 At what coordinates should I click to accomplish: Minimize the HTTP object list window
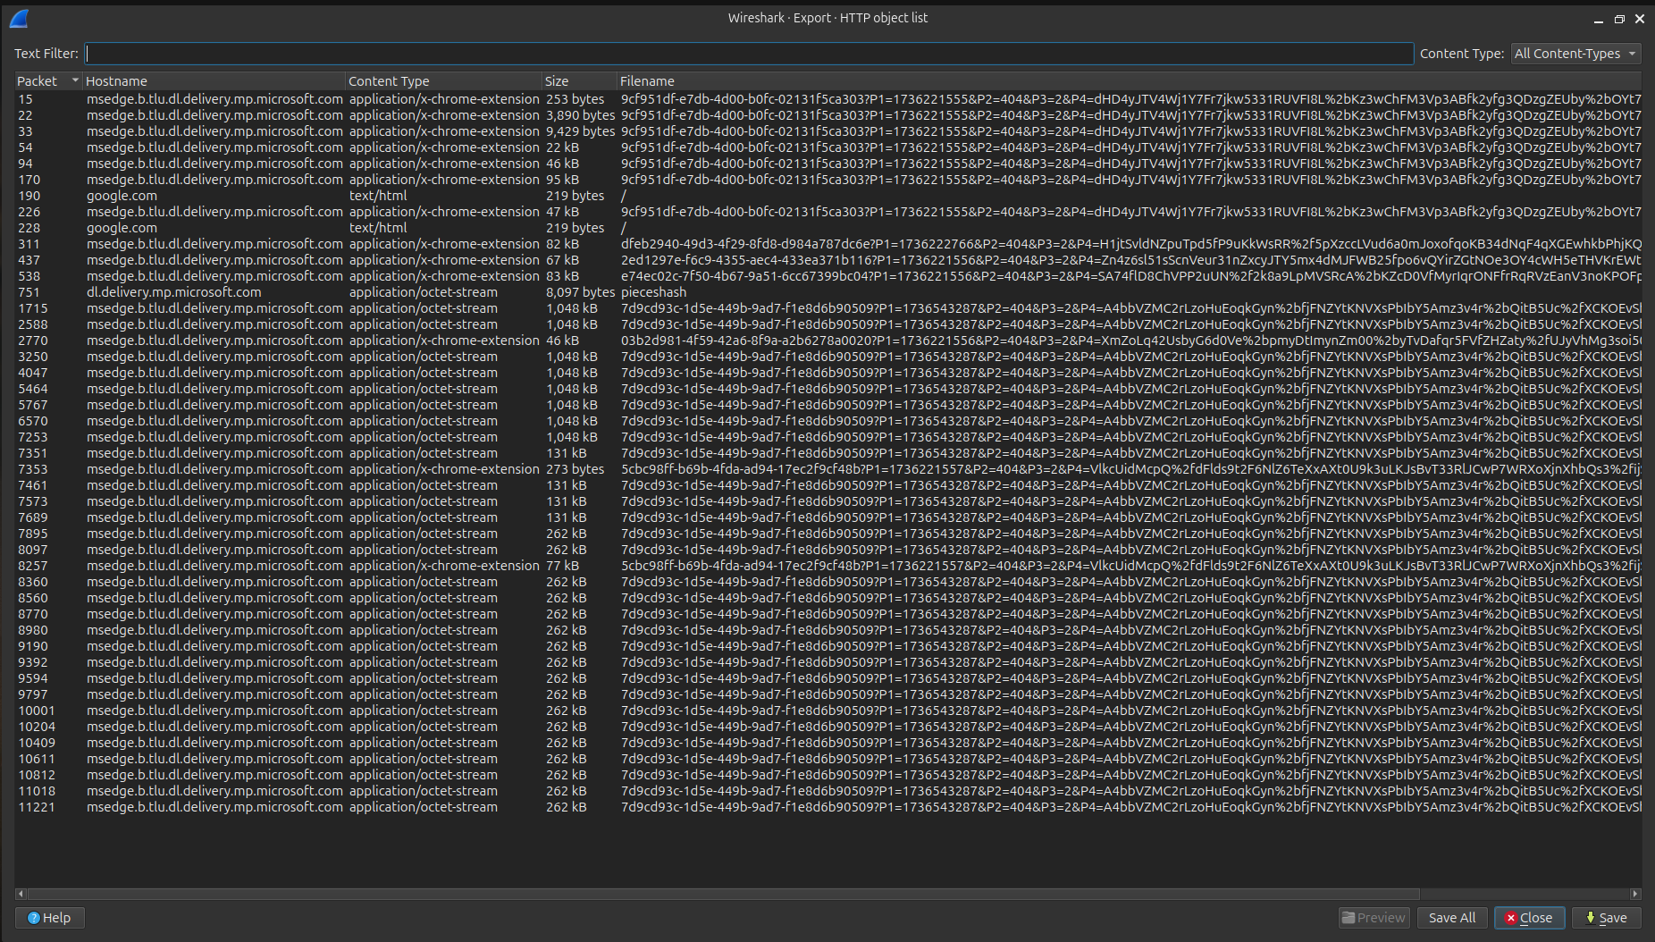(x=1599, y=19)
